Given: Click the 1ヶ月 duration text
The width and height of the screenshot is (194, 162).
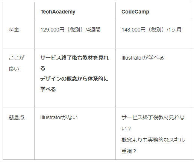Looking at the screenshot, I should coord(175,30).
